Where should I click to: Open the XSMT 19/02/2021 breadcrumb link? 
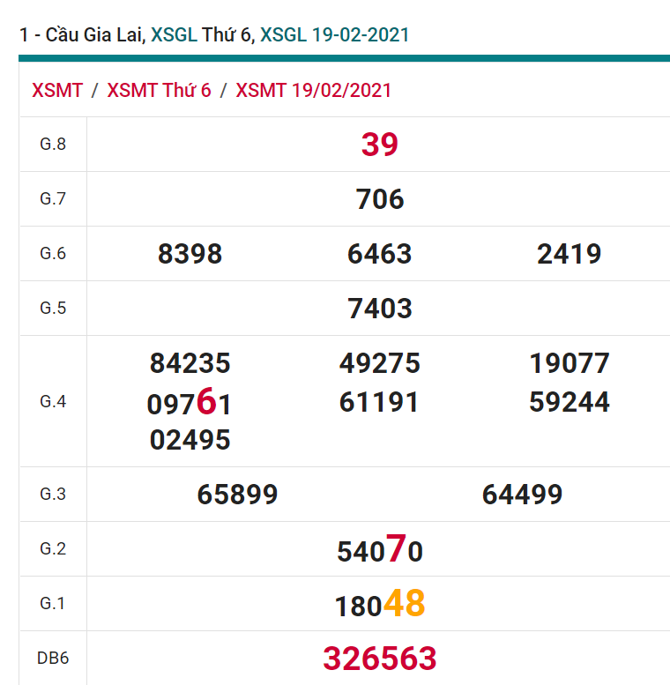[x=314, y=91]
